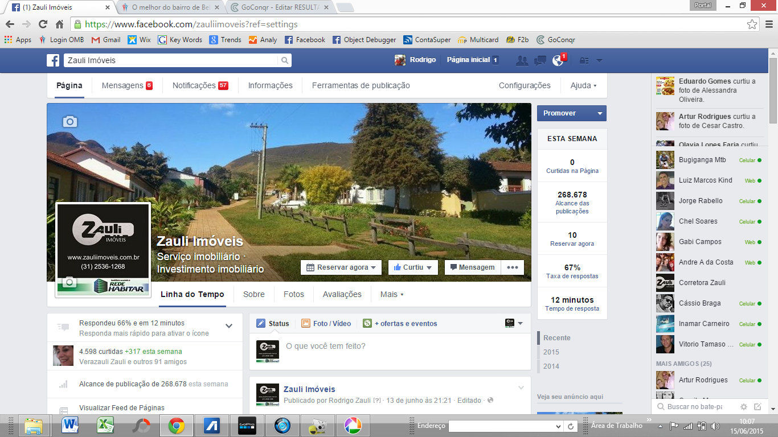This screenshot has height=437, width=778.
Task: Open the GoPro app in the taskbar
Action: (x=247, y=426)
